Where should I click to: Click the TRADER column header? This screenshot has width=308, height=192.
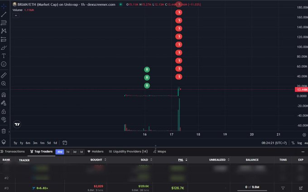tap(24, 160)
